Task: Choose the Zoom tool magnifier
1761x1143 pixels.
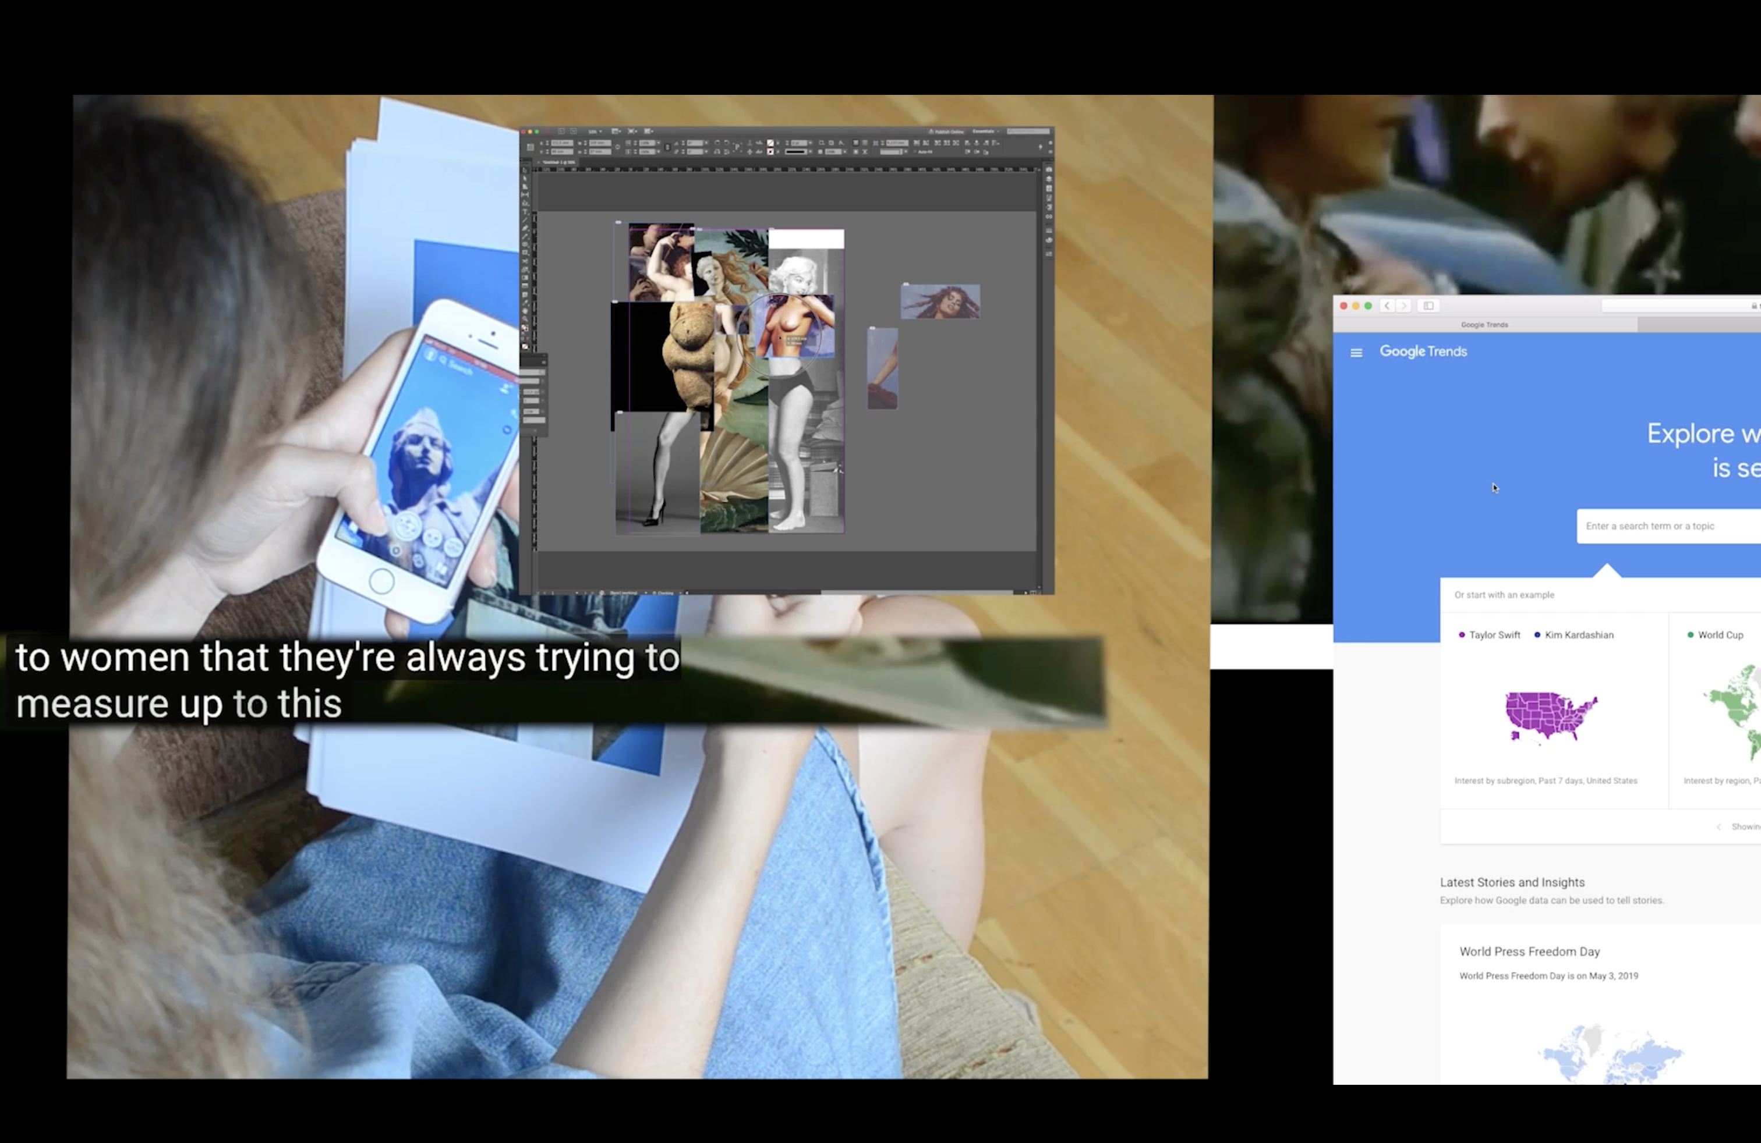Action: (525, 320)
